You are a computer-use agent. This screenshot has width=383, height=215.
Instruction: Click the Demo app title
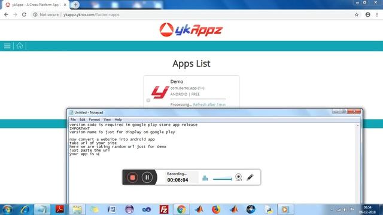(177, 81)
